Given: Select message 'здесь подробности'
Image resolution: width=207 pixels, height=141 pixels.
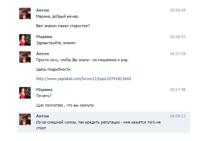Looking at the screenshot, I should tap(54, 70).
